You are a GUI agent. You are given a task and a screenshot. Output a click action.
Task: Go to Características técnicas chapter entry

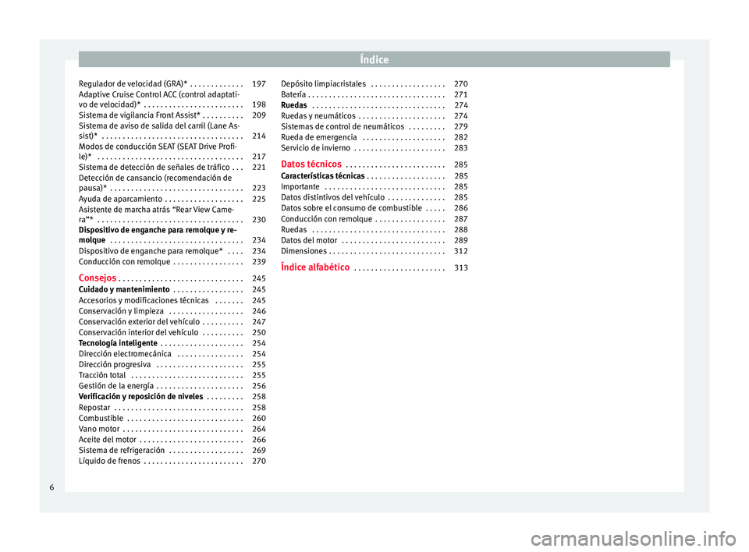(x=322, y=176)
